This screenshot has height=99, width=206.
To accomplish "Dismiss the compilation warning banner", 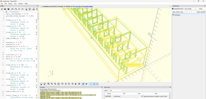I will coord(170,6).
